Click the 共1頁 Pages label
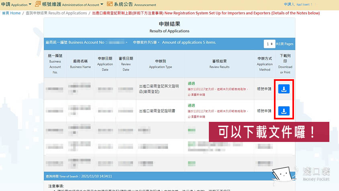339x191 pixels. (x=284, y=44)
